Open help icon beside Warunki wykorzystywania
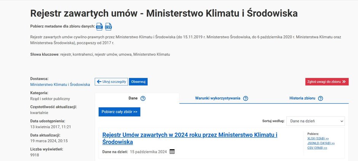The image size is (358, 161). click(x=245, y=98)
